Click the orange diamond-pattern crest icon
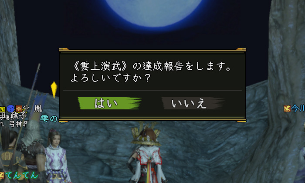 coord(19,109)
